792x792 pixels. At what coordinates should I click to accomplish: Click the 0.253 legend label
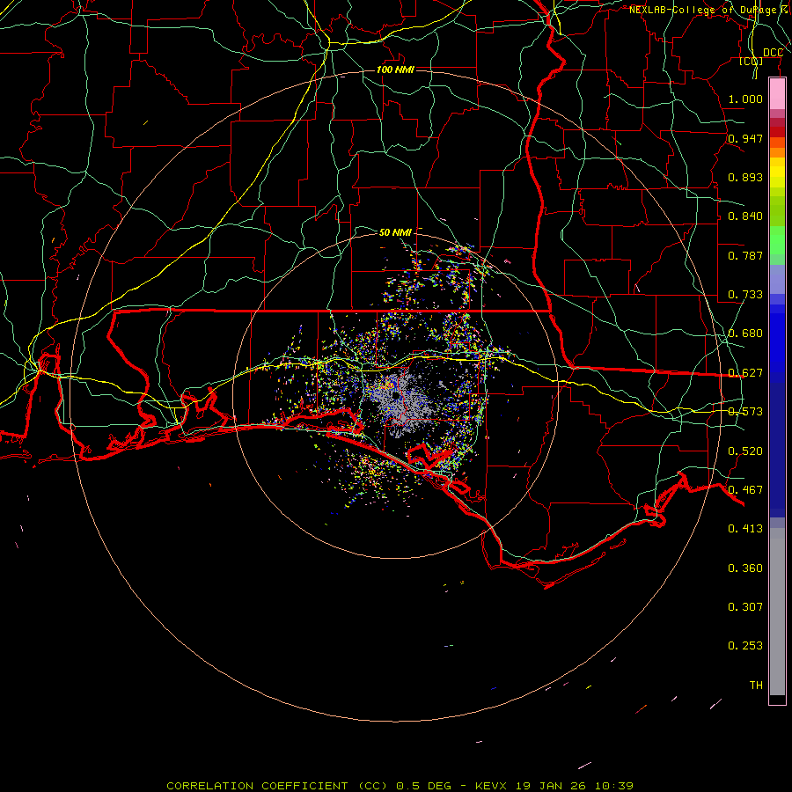pos(745,645)
